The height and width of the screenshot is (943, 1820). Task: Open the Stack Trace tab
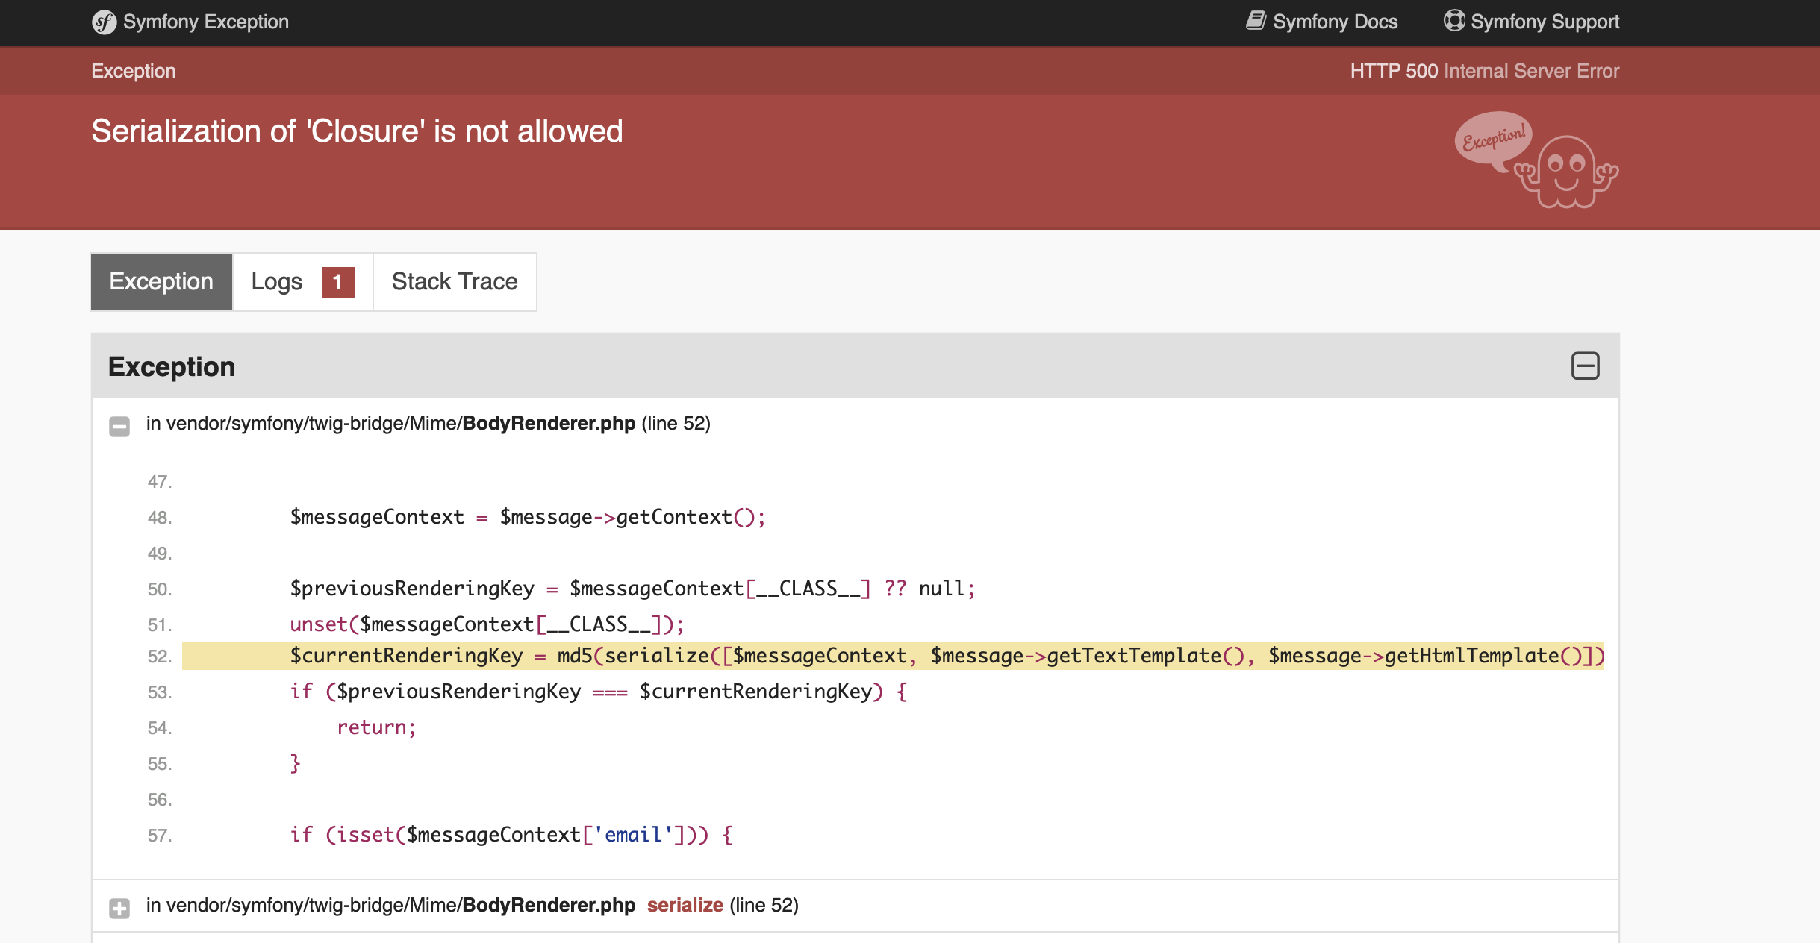point(455,282)
